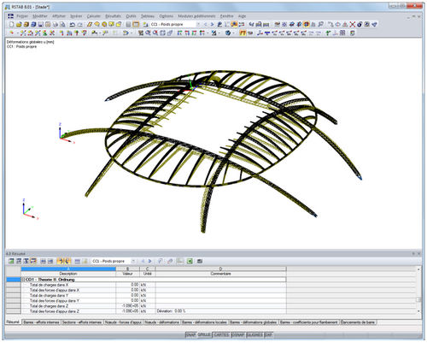
Task: Toggle GRILLE in the status bar
Action: click(204, 334)
